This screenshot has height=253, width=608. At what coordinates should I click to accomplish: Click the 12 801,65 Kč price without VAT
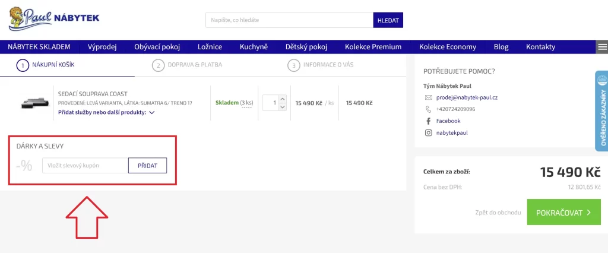[584, 187]
